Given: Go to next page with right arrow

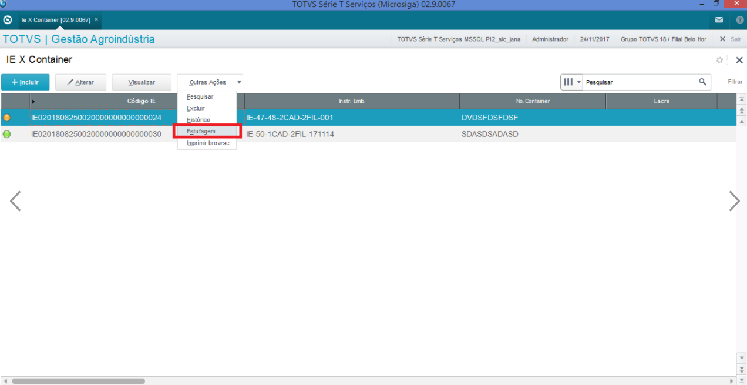Looking at the screenshot, I should pos(734,201).
